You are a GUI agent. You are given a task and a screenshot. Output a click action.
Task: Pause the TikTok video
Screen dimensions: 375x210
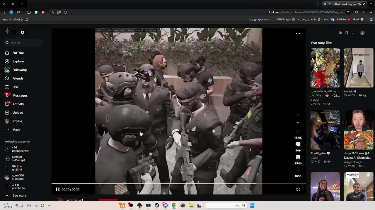tap(58, 189)
